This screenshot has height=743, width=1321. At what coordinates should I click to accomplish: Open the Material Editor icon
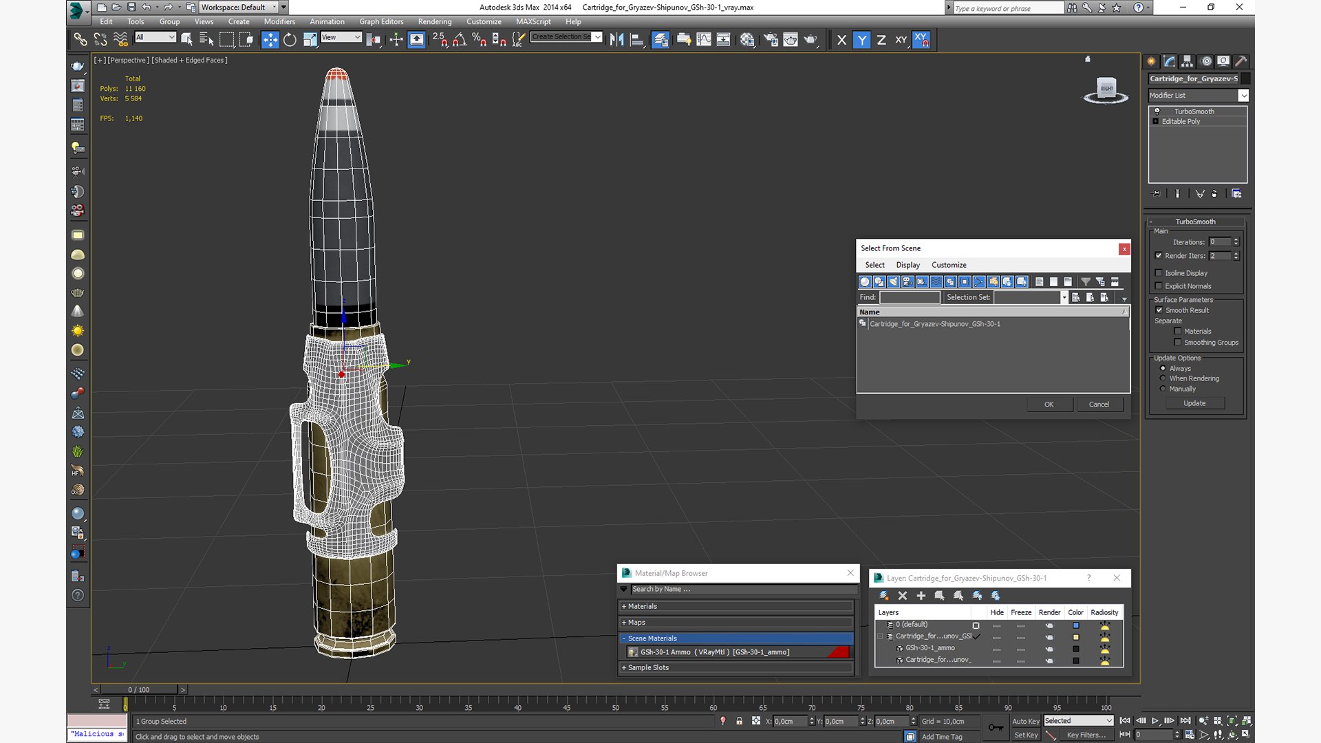[x=747, y=40]
